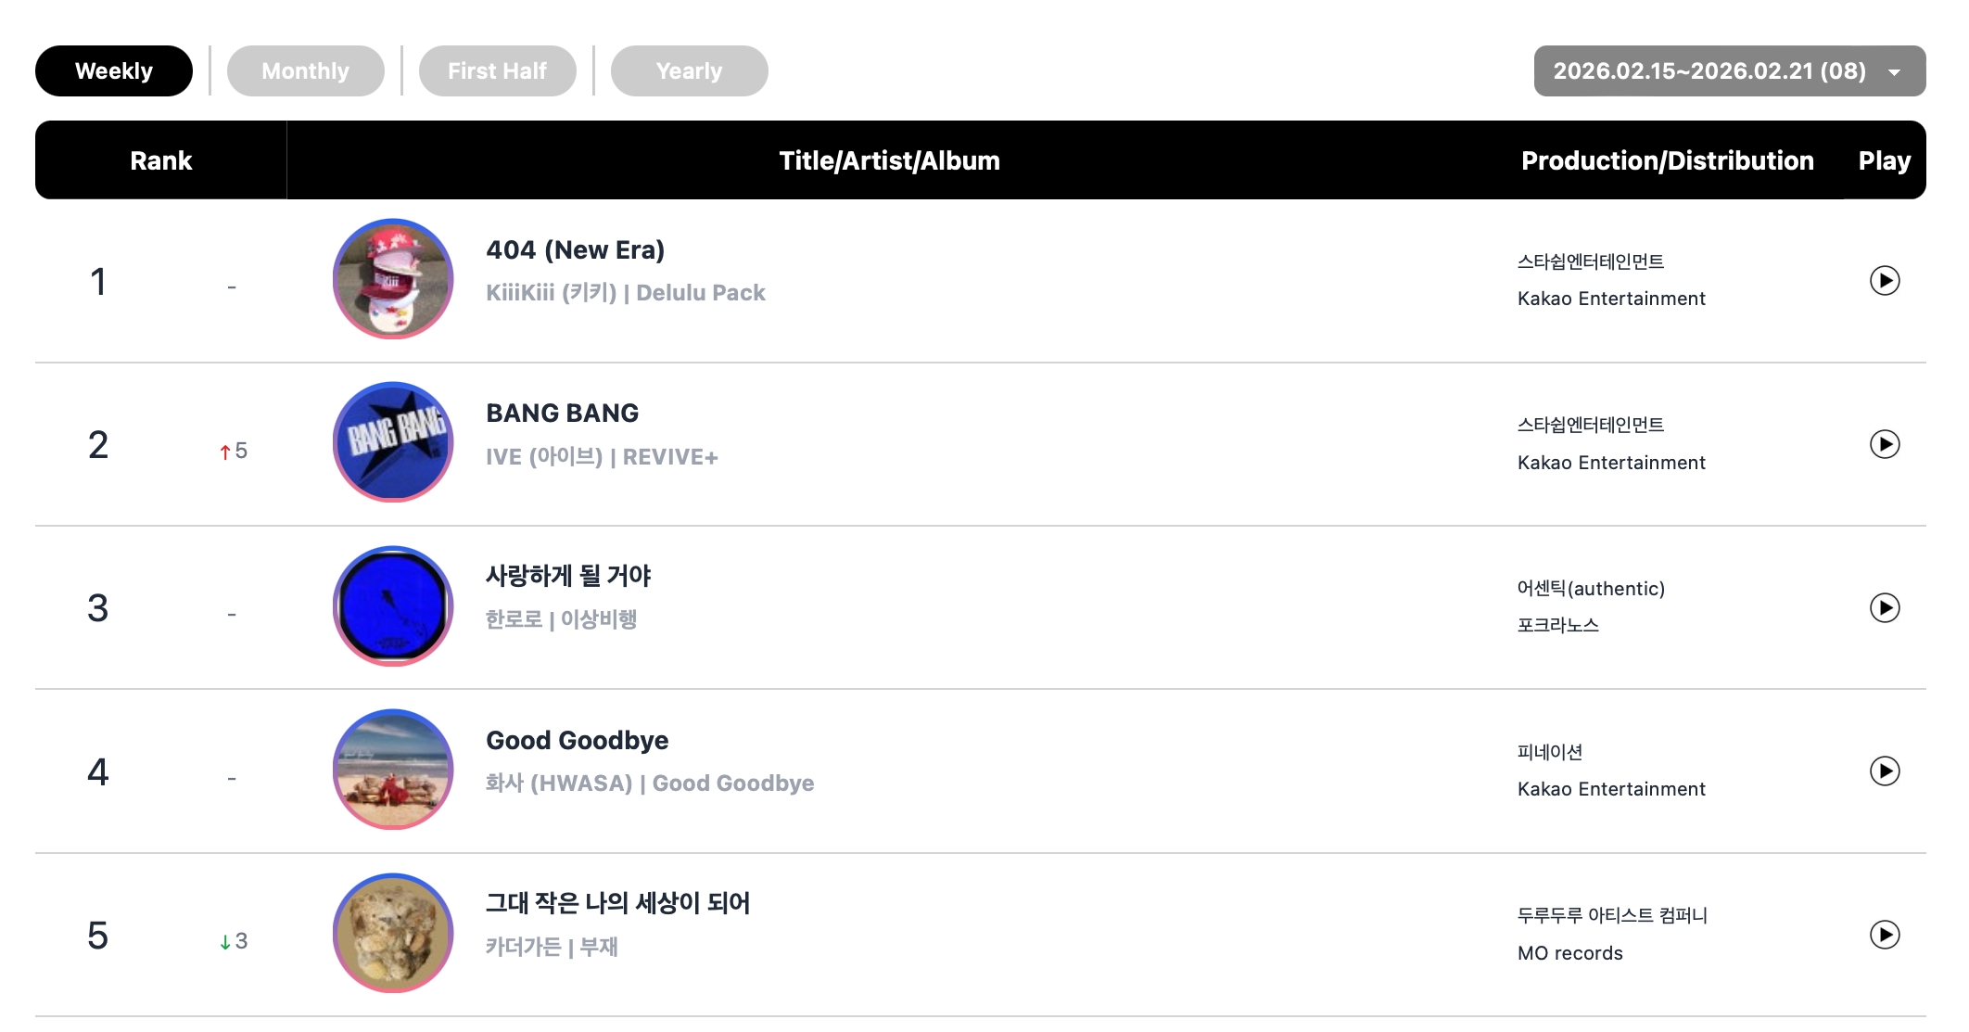Open the BANG BANG album artwork
Viewport: 1969px width, 1032px height.
click(x=393, y=442)
